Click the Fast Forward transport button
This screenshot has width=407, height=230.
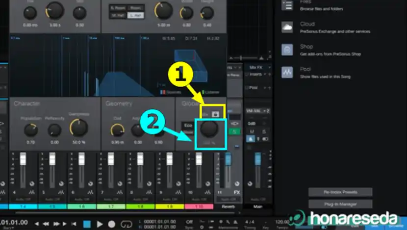(56, 224)
